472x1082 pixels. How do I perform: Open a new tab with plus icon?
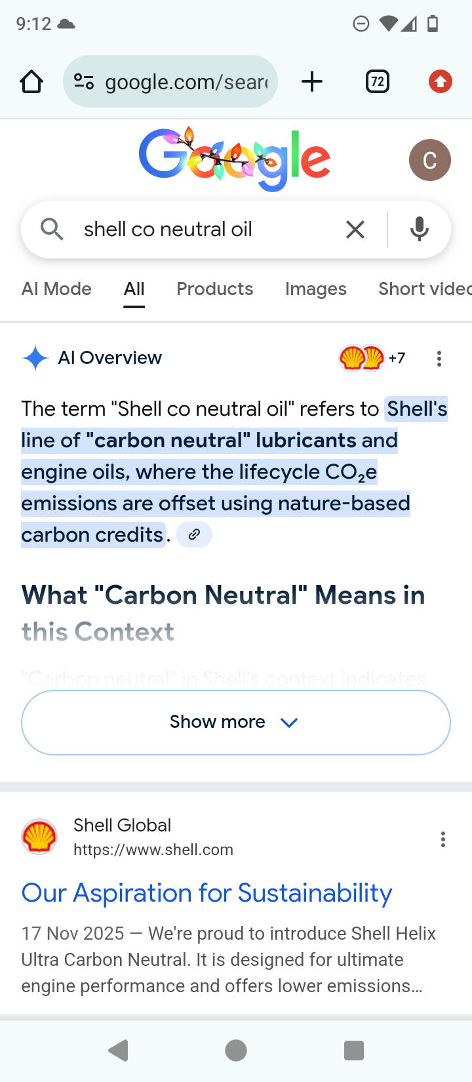click(312, 82)
